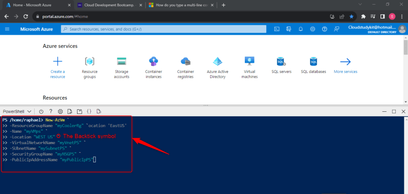This screenshot has height=194, width=408.
Task: Click the Create a resource label
Action: [x=58, y=74]
